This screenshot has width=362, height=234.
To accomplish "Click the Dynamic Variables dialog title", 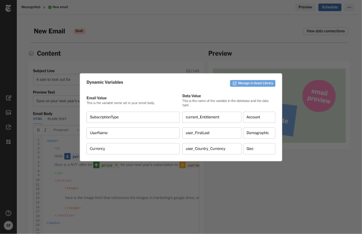I will point(105,82).
